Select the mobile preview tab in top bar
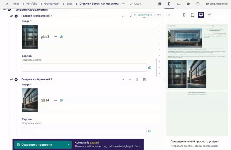This screenshot has height=150, width=231. point(169,4)
